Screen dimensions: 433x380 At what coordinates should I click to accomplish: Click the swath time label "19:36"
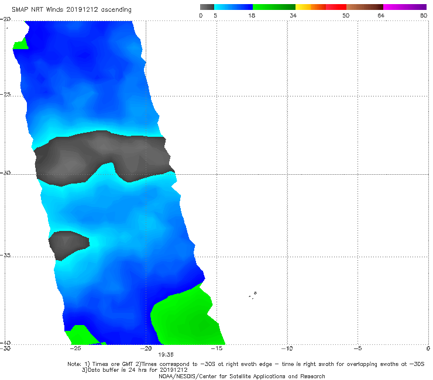click(x=166, y=355)
